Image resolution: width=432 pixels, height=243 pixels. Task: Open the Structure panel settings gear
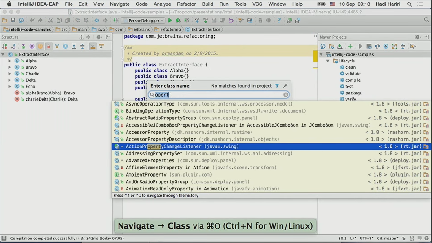pos(98,37)
